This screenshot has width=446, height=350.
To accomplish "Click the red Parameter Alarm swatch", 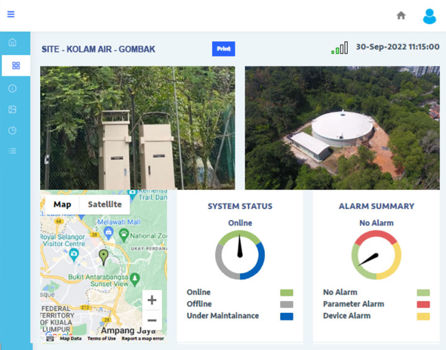I will tap(423, 304).
